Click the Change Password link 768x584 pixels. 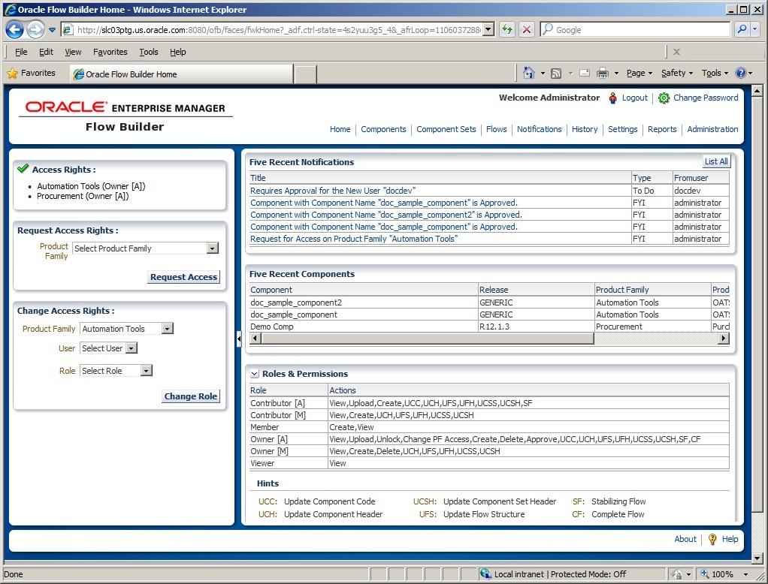[x=706, y=98]
